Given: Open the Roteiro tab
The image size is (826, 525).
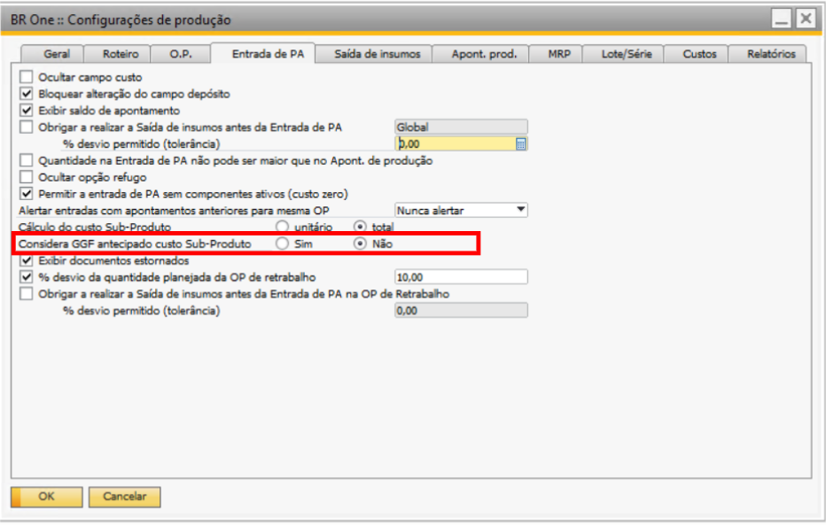Looking at the screenshot, I should 120,55.
